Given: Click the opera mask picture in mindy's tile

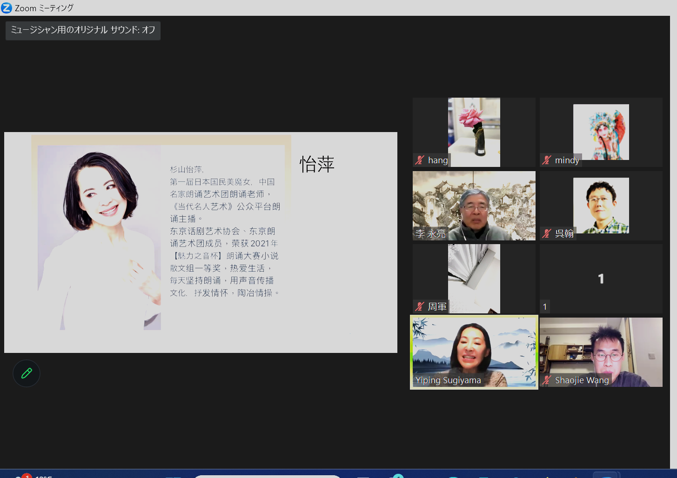Looking at the screenshot, I should click(x=601, y=132).
